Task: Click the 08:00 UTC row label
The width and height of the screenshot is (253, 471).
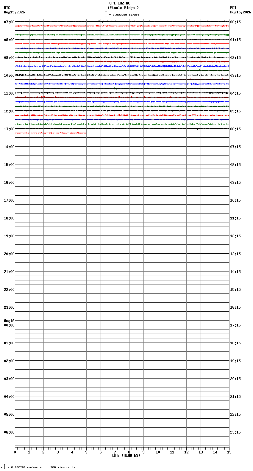Action: pos(9,40)
